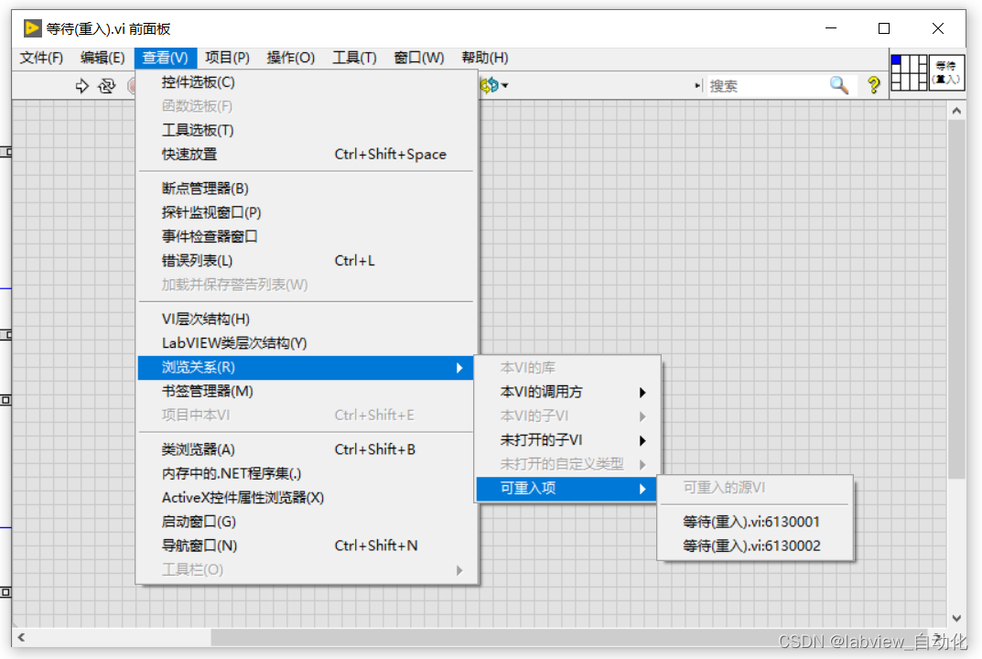Click the search magnifier icon
This screenshot has height=659, width=982.
[839, 85]
